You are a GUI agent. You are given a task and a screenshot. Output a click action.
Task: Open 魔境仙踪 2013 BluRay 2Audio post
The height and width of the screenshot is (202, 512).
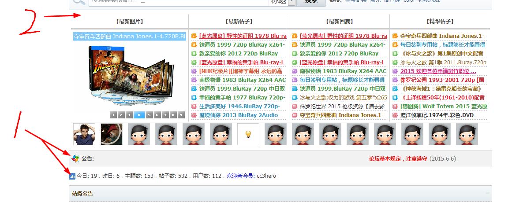pos(239,115)
